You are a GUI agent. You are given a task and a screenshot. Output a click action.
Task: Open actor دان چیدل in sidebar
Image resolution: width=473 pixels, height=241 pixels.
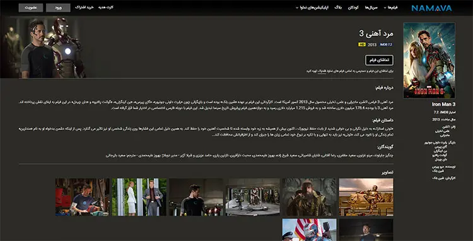440,159
